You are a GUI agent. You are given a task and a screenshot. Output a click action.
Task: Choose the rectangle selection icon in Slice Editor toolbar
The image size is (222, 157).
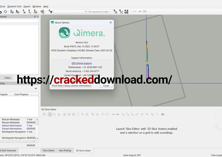(x=78, y=114)
